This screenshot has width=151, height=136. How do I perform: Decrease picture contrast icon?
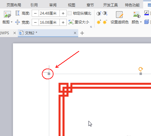105,13
